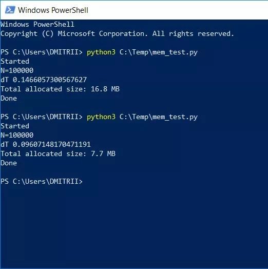Click the PowerShell icon in title bar
The image size is (268, 269).
pyautogui.click(x=10, y=10)
